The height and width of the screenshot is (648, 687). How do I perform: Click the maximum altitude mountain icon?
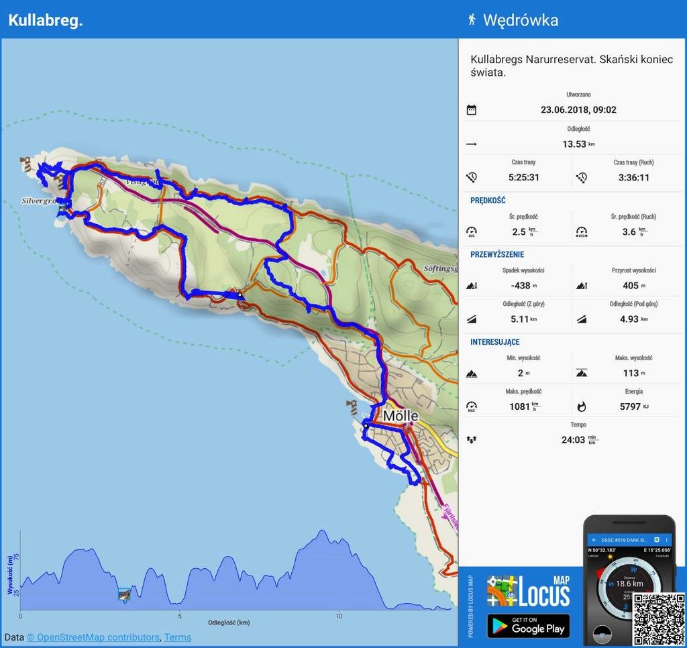[582, 373]
